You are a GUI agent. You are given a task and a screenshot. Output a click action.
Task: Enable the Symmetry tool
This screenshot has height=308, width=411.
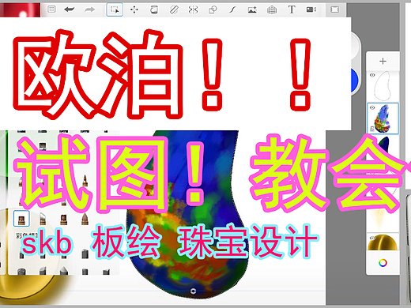193,10
